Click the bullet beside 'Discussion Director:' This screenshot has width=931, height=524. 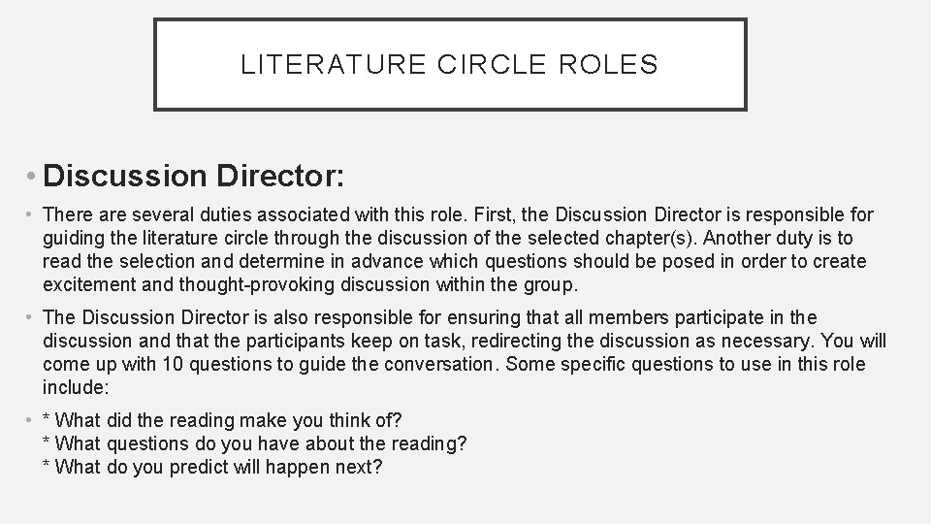point(31,176)
